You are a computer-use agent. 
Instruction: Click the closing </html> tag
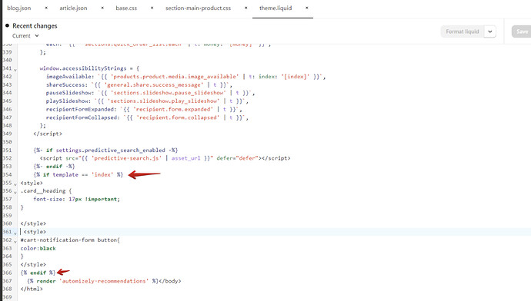click(x=32, y=289)
